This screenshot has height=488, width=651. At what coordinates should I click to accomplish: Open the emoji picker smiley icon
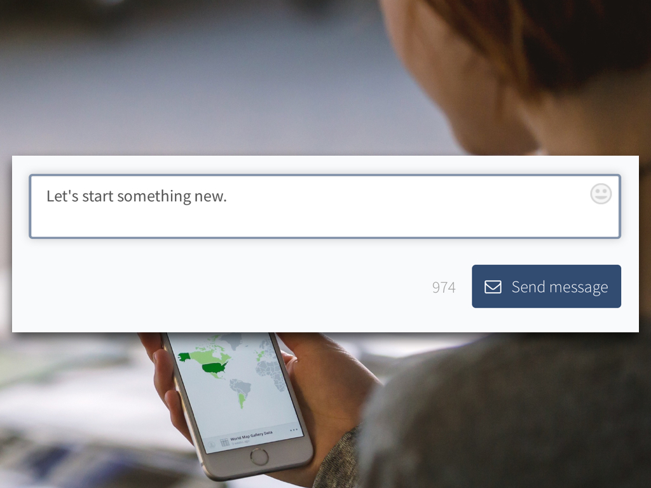pos(601,194)
